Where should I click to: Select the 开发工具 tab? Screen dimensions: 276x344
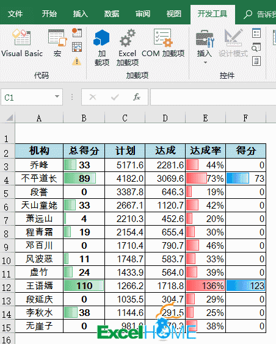[x=212, y=14]
